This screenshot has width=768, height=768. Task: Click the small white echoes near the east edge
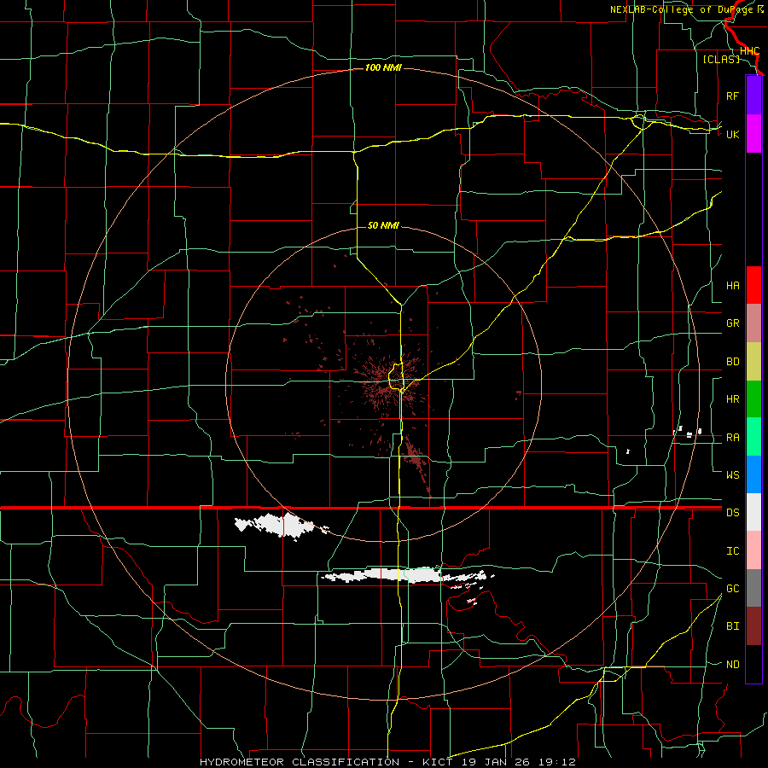tap(689, 432)
